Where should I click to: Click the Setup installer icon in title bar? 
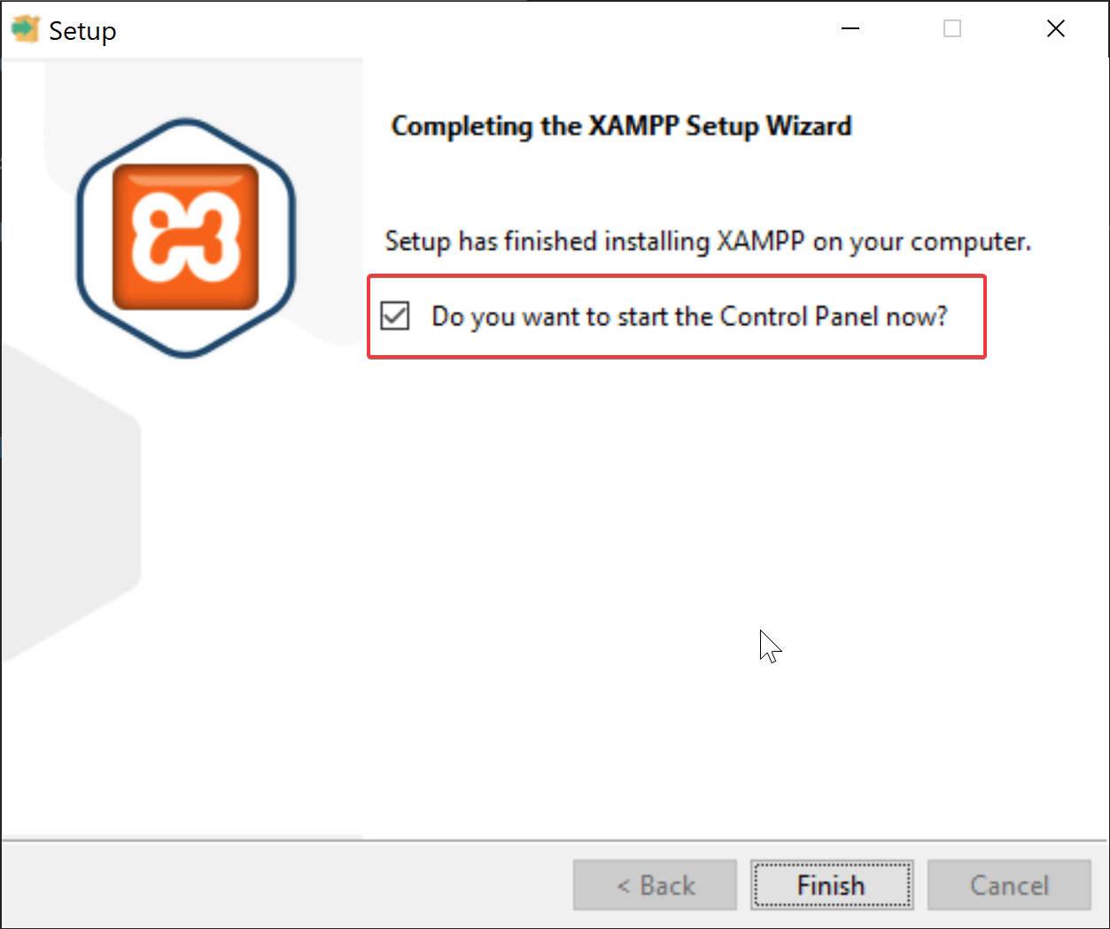click(x=25, y=29)
